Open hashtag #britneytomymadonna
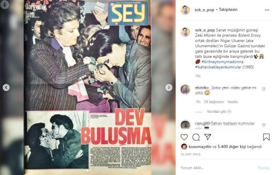 point(222,62)
